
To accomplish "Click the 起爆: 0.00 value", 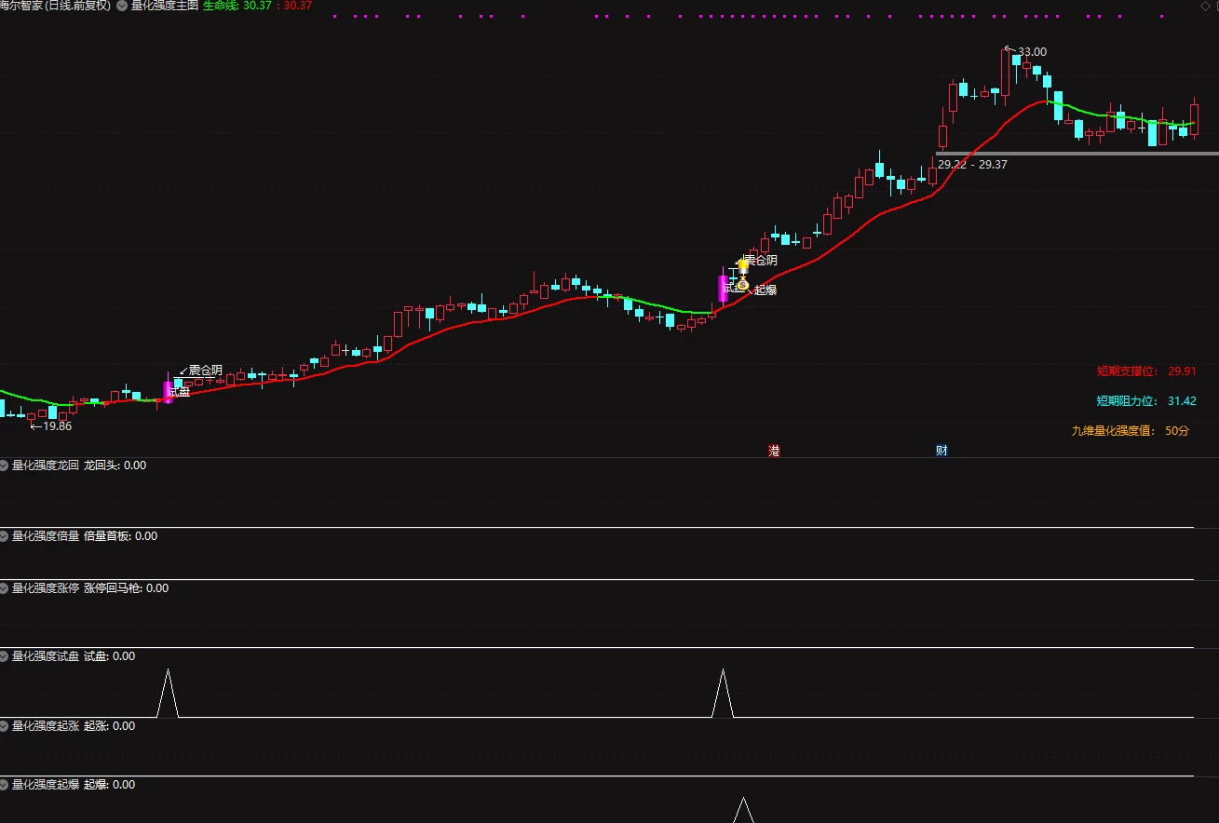I will [x=109, y=784].
